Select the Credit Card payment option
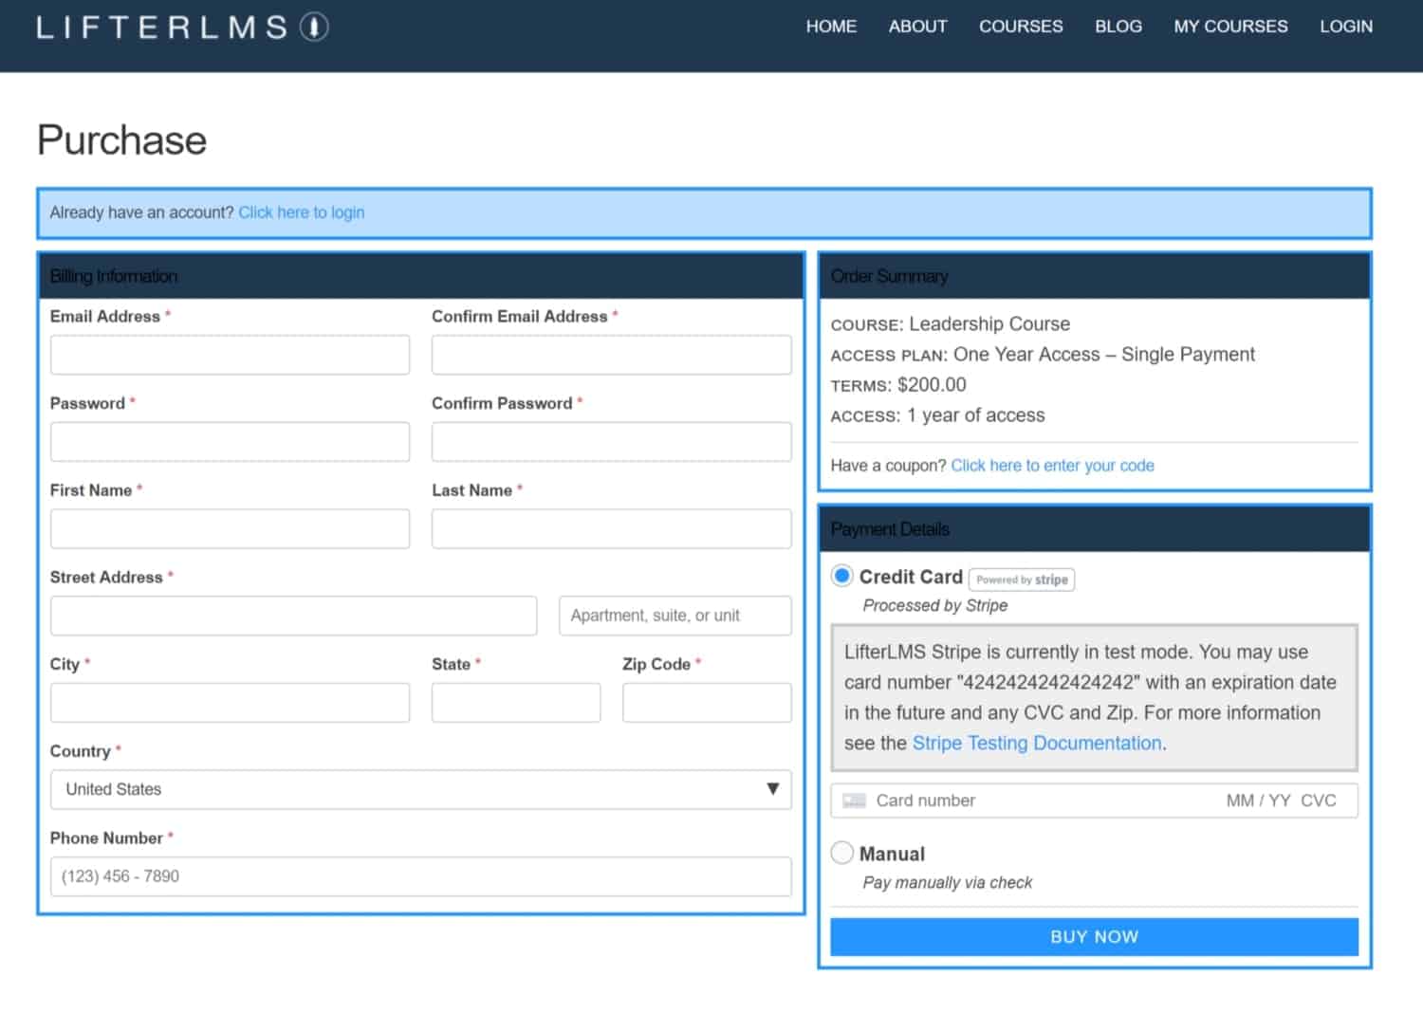Viewport: 1423px width, 1013px height. (841, 575)
